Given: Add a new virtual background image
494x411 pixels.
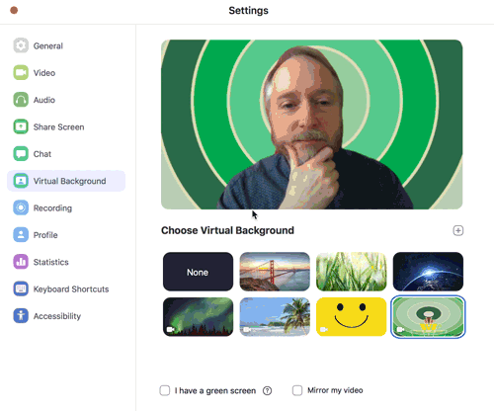Looking at the screenshot, I should coord(458,230).
